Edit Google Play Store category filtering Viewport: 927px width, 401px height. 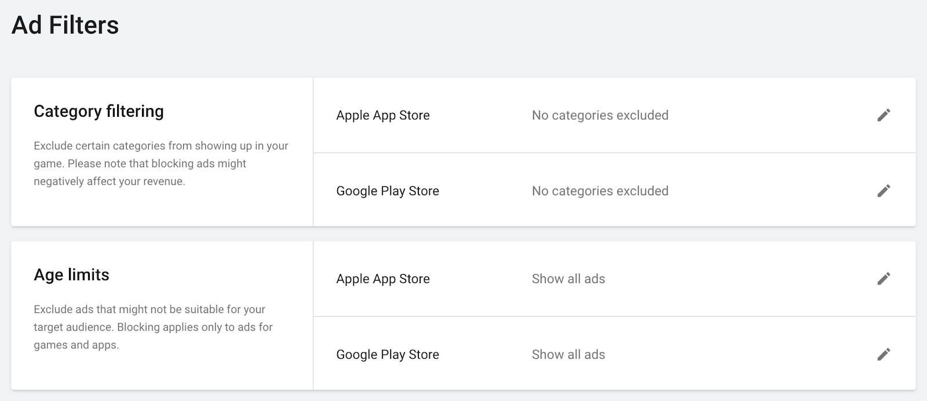[884, 191]
